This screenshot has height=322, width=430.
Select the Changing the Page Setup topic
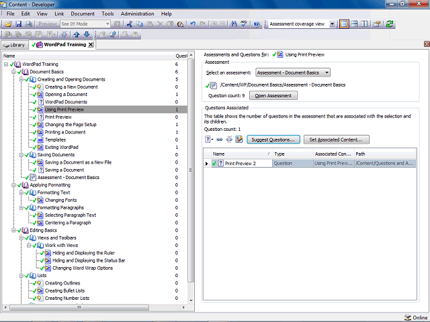(x=71, y=125)
